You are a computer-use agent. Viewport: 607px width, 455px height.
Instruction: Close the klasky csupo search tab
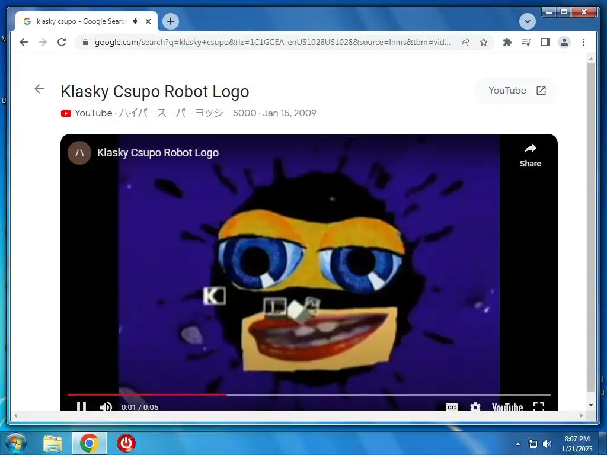[148, 21]
